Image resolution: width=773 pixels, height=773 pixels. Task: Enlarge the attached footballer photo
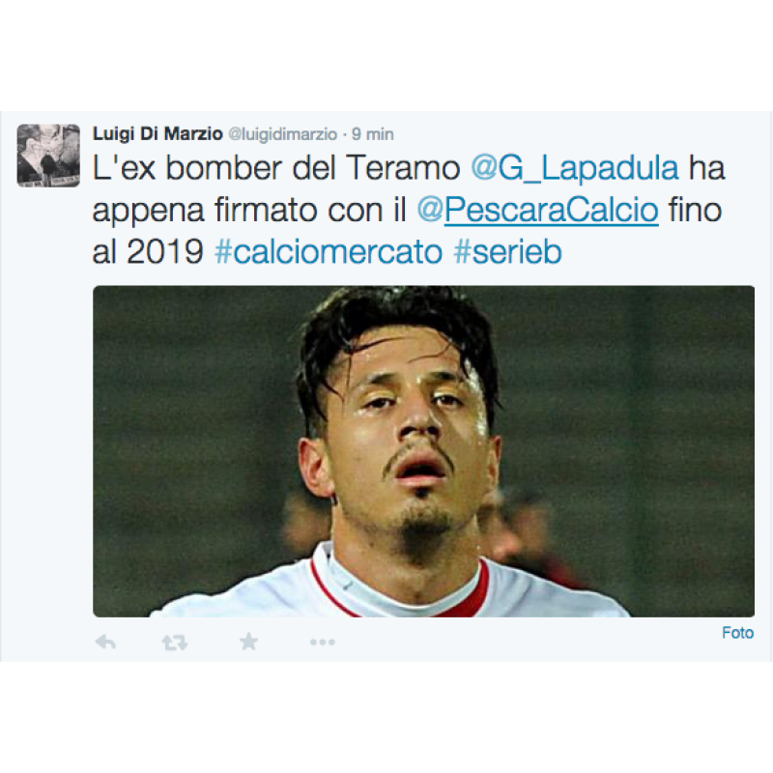pyautogui.click(x=423, y=451)
